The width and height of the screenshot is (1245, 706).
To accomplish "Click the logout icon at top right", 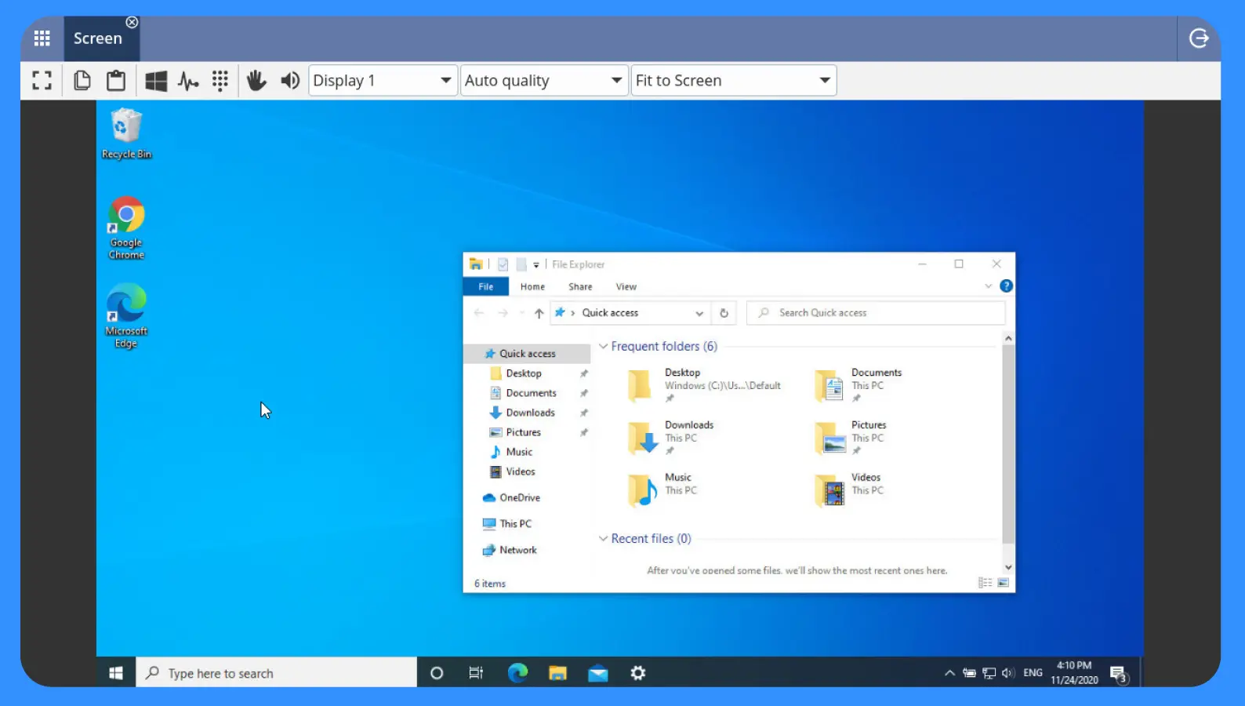I will click(1199, 38).
